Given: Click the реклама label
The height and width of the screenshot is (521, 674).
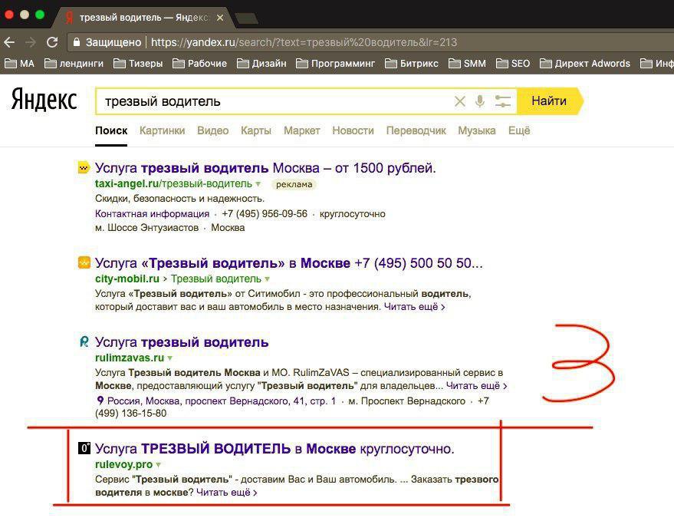Looking at the screenshot, I should click(x=294, y=185).
